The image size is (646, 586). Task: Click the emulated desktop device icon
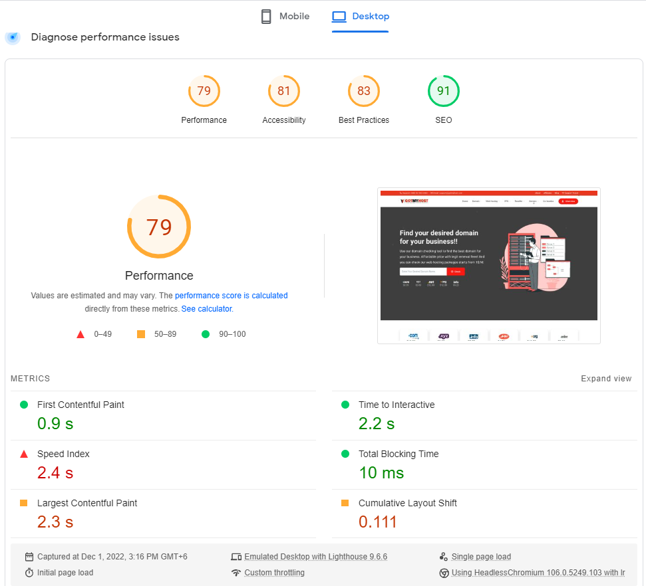[x=236, y=557]
